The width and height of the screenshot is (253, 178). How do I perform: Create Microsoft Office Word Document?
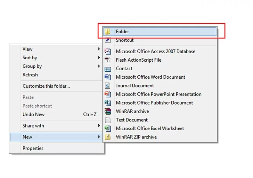click(x=150, y=77)
